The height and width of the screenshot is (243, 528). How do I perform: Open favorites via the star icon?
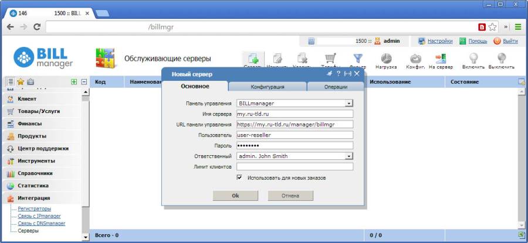[x=21, y=81]
